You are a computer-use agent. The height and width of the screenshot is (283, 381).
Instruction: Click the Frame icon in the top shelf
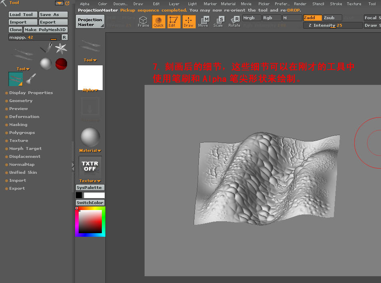(143, 22)
